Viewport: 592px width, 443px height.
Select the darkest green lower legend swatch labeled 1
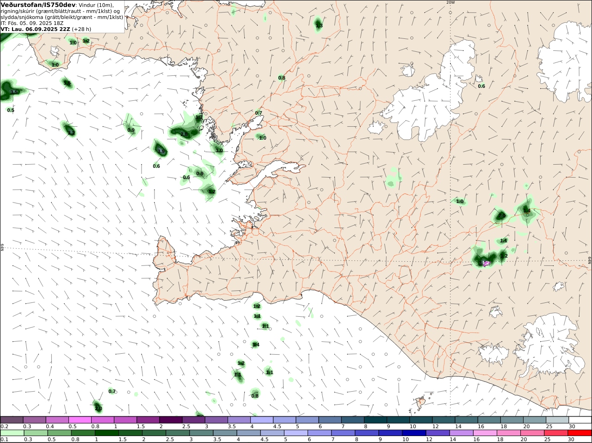click(106, 433)
